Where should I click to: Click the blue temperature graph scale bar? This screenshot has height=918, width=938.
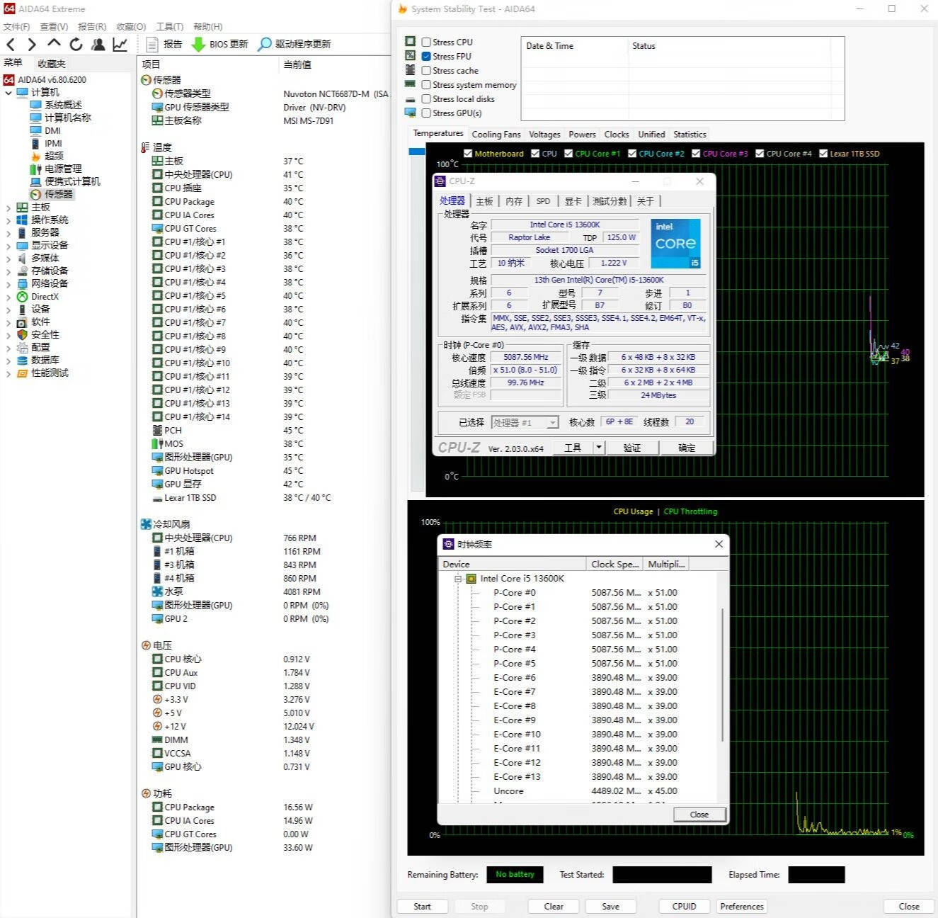pyautogui.click(x=416, y=152)
